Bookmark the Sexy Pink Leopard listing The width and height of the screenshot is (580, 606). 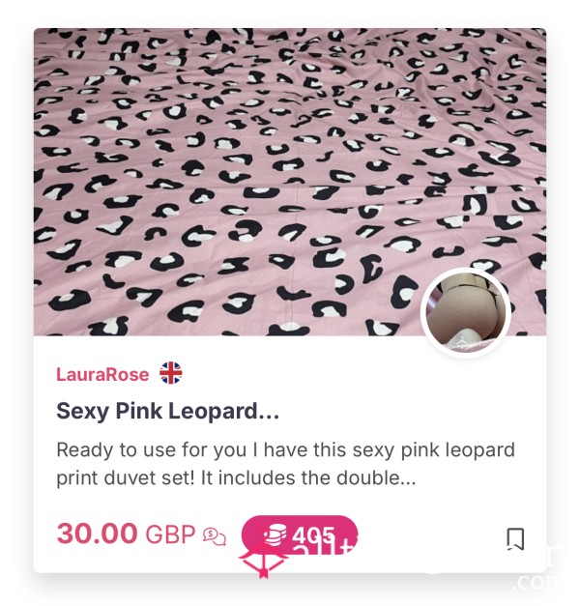click(515, 538)
